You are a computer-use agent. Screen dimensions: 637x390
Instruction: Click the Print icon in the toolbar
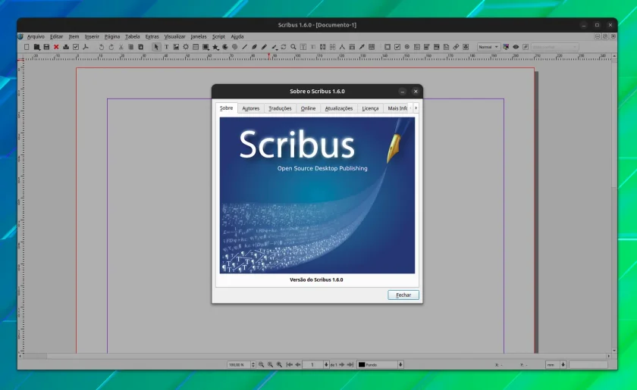[x=66, y=47]
